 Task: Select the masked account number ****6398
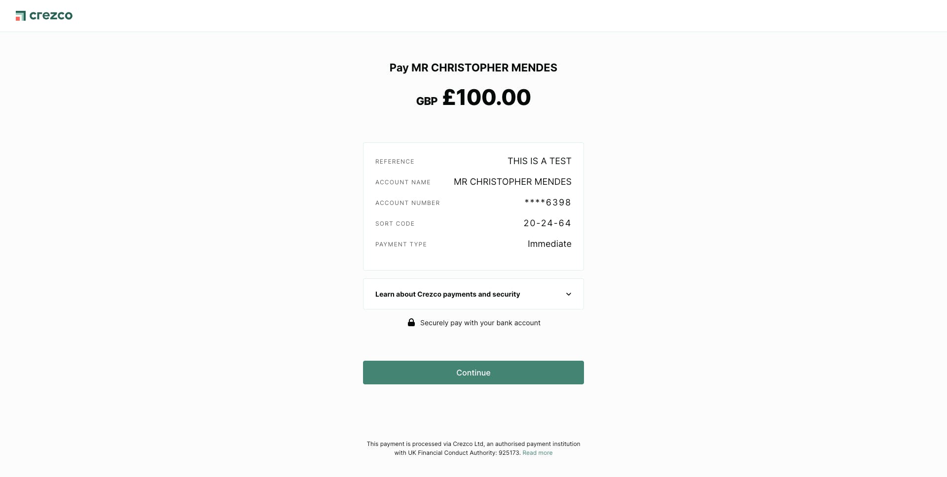click(x=547, y=203)
